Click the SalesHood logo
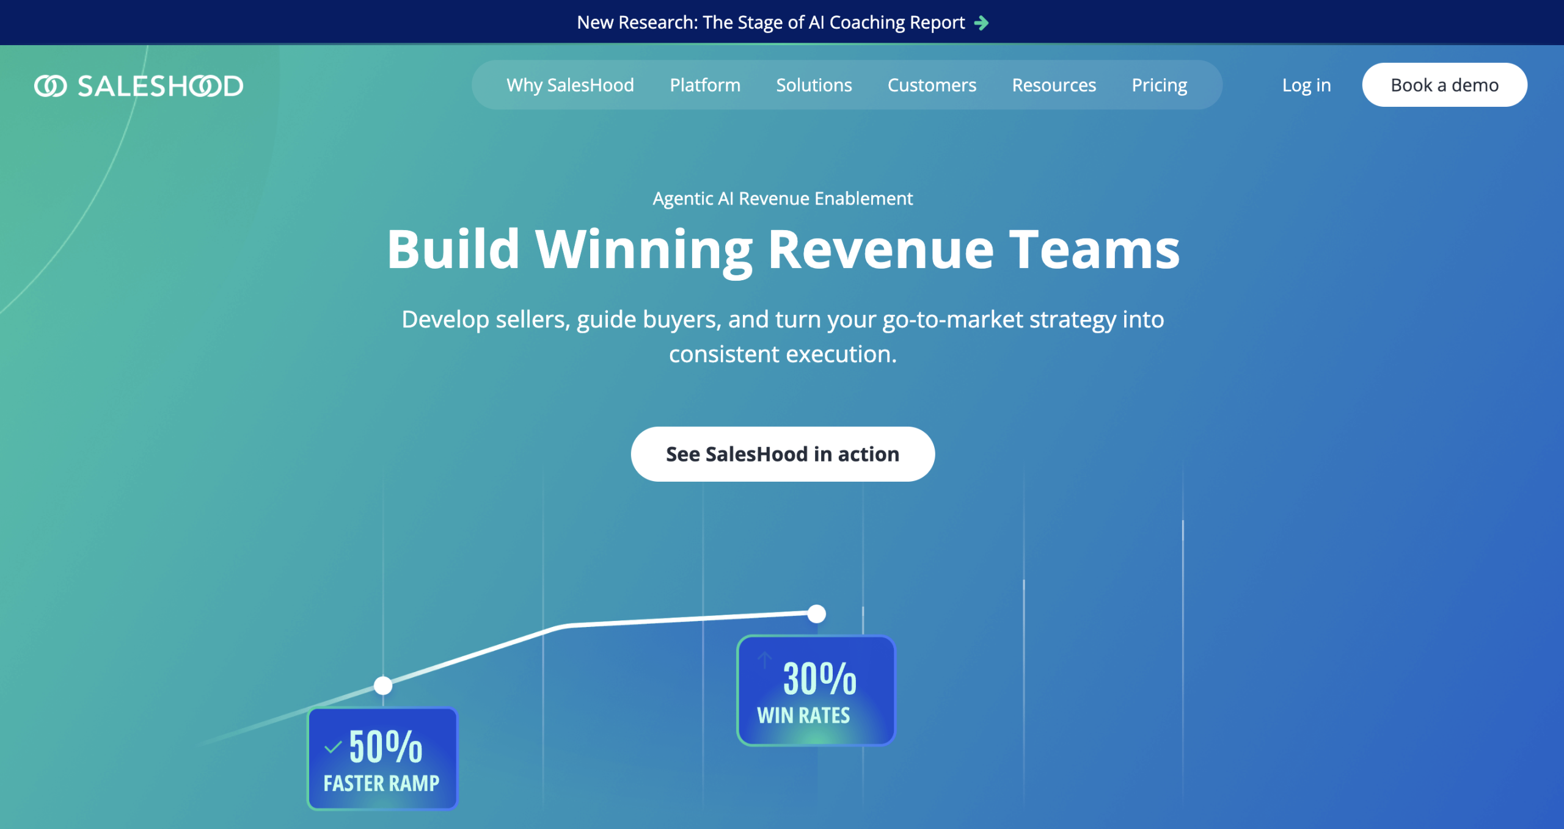Image resolution: width=1564 pixels, height=829 pixels. 139,85
